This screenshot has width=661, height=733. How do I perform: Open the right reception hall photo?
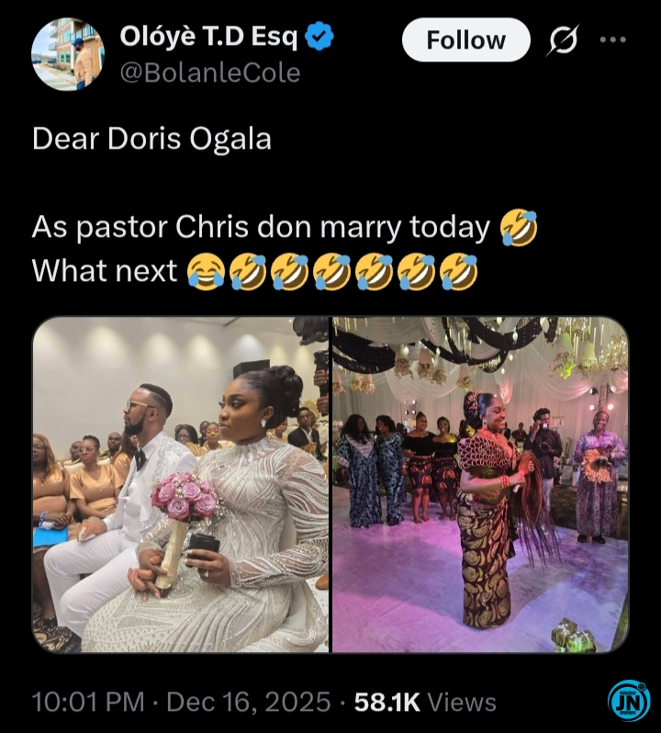480,484
